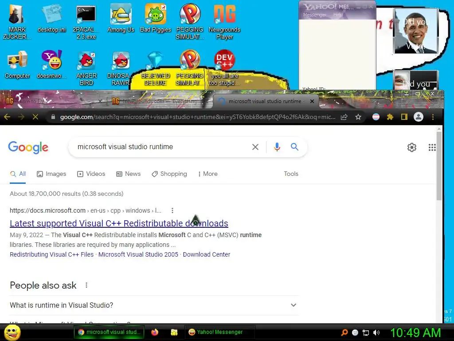This screenshot has height=341, width=454.
Task: Expand 'What is runtime in Visual Studio?' question
Action: pos(154,305)
